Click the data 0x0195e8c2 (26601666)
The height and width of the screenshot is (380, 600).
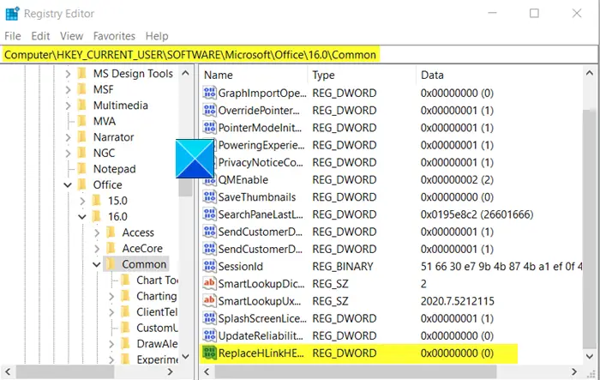click(477, 214)
